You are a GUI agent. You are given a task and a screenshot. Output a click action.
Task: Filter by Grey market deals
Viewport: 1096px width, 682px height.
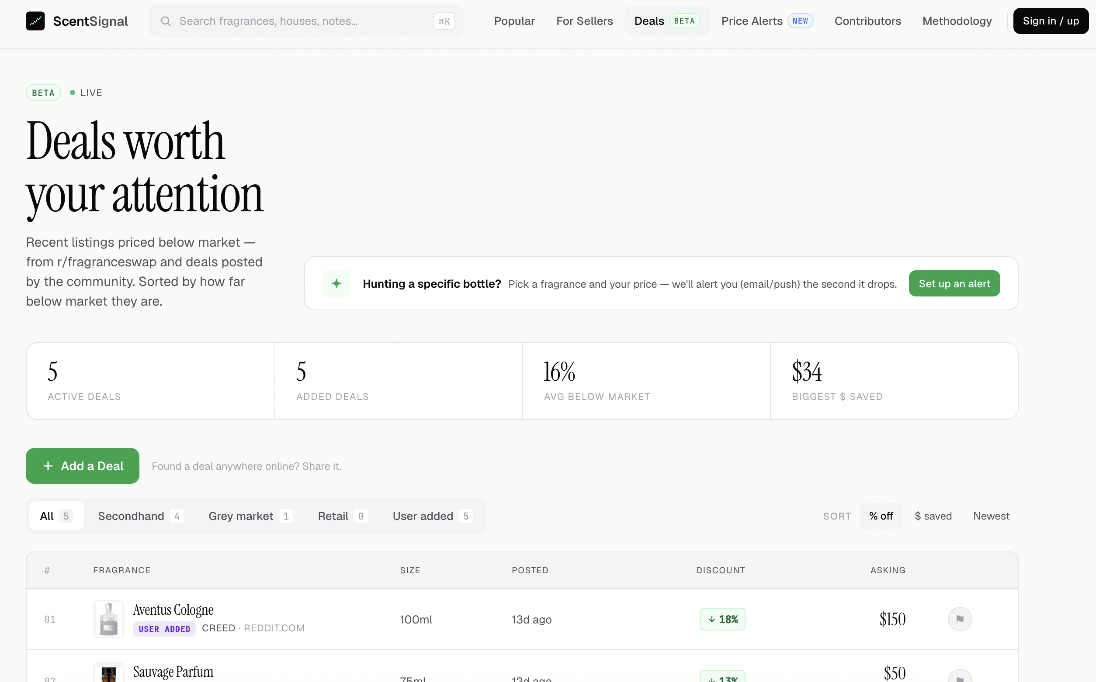(x=250, y=516)
